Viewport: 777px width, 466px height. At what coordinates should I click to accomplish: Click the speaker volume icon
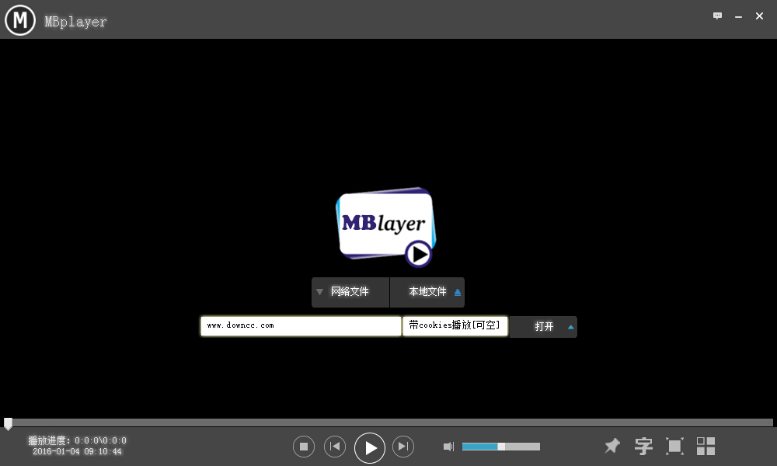pyautogui.click(x=448, y=446)
